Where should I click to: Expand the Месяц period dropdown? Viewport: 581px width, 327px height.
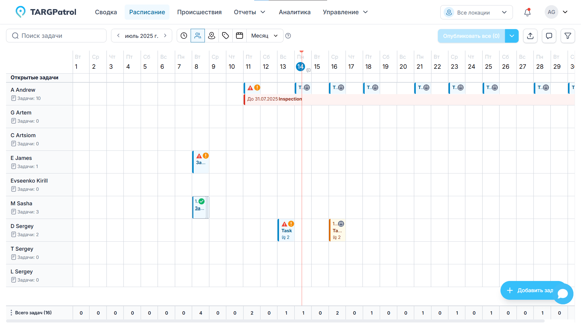[264, 36]
